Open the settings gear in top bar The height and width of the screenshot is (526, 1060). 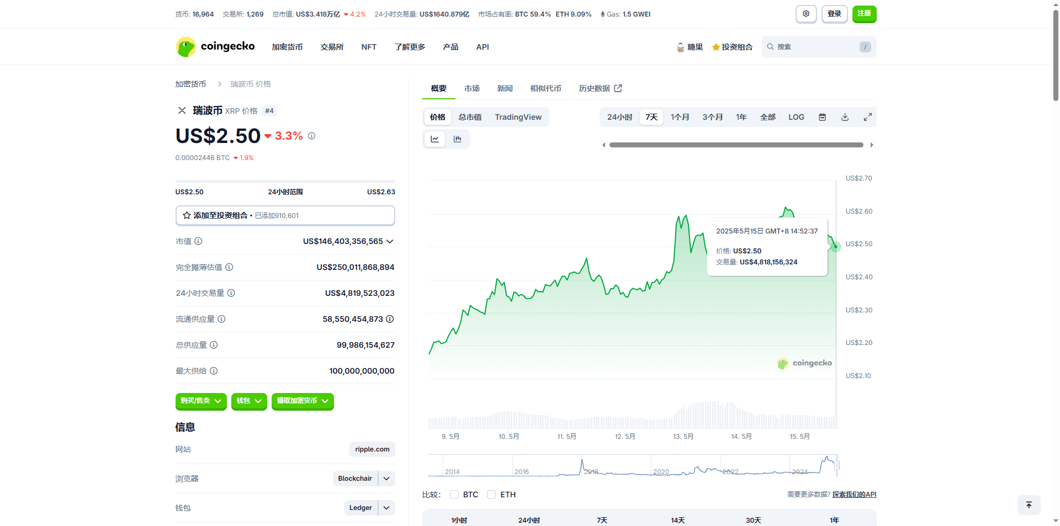(x=806, y=14)
